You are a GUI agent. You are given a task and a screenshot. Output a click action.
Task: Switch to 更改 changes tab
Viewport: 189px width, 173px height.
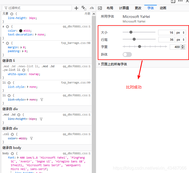(x=138, y=8)
